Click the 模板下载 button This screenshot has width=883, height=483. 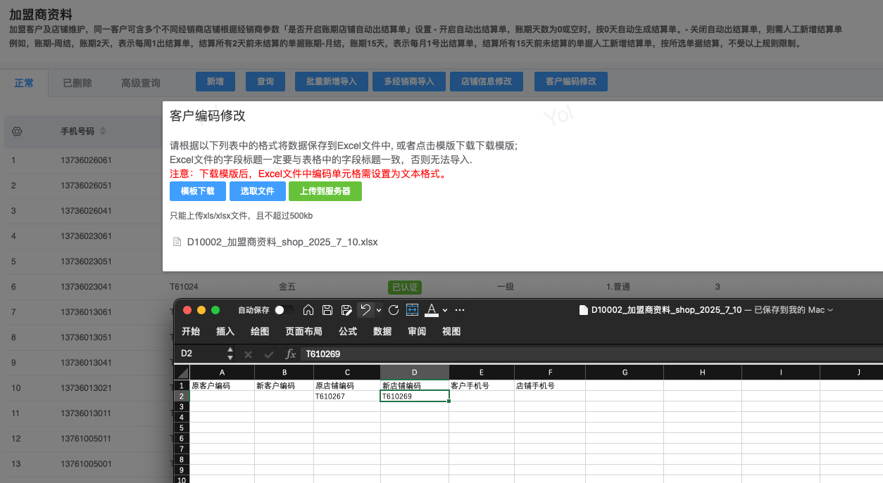pos(197,191)
